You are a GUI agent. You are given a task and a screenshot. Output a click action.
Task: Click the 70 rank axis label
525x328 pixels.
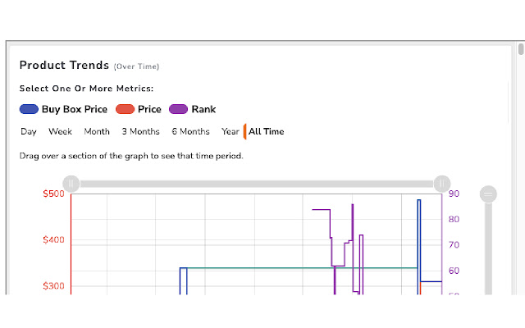coord(454,245)
